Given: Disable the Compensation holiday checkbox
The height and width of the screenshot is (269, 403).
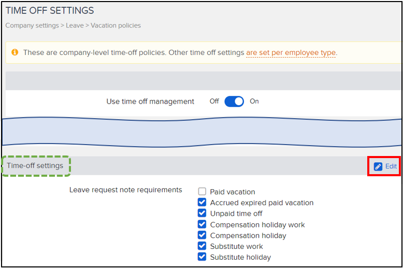Looking at the screenshot, I should point(202,235).
